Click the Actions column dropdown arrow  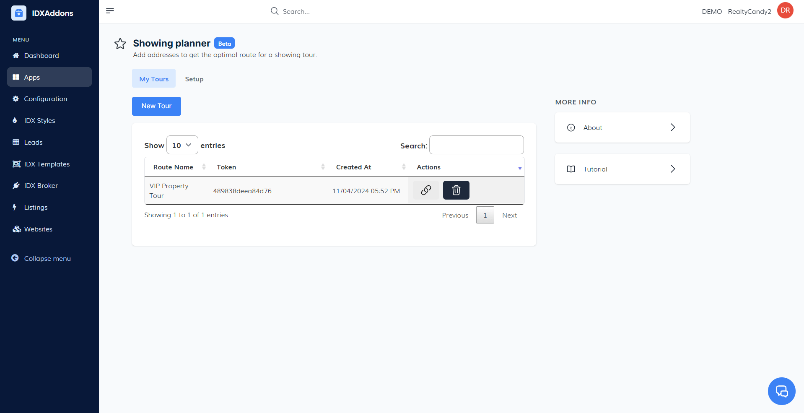(520, 168)
